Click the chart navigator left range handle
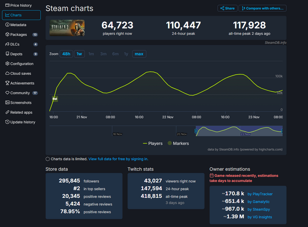The width and height of the screenshot is (308, 227). 196,130
